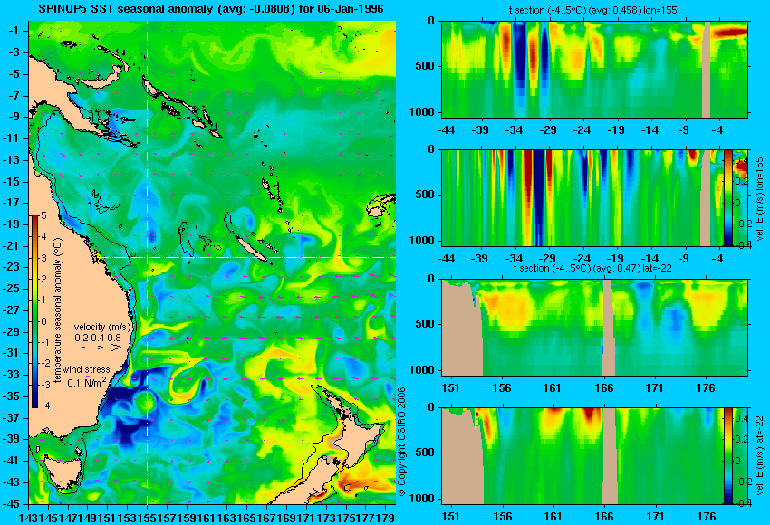Open the lon=155 temperature section plot
Screen dimensions: 770x525
click(x=594, y=69)
